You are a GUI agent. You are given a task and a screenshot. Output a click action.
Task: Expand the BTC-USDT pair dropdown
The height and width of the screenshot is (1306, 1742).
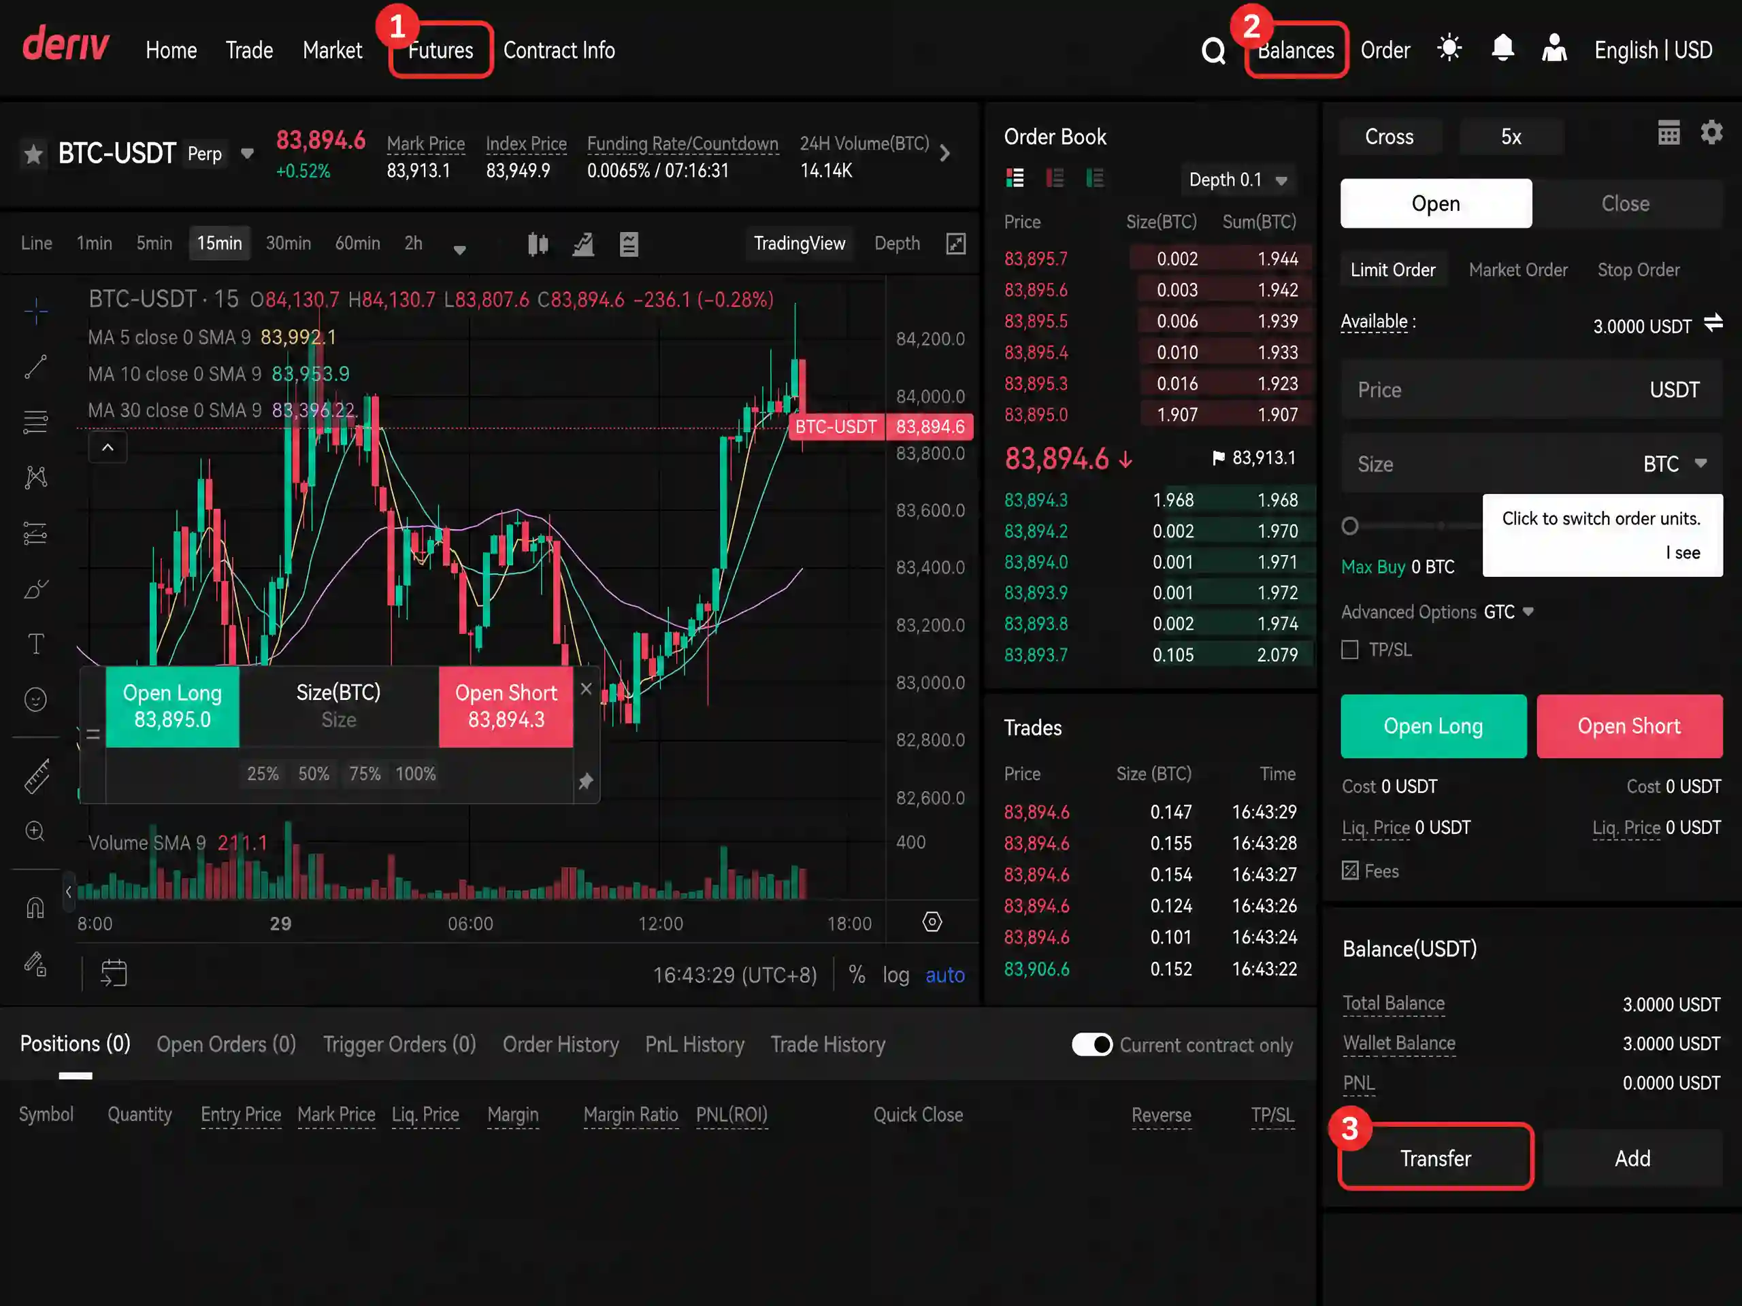(x=247, y=154)
